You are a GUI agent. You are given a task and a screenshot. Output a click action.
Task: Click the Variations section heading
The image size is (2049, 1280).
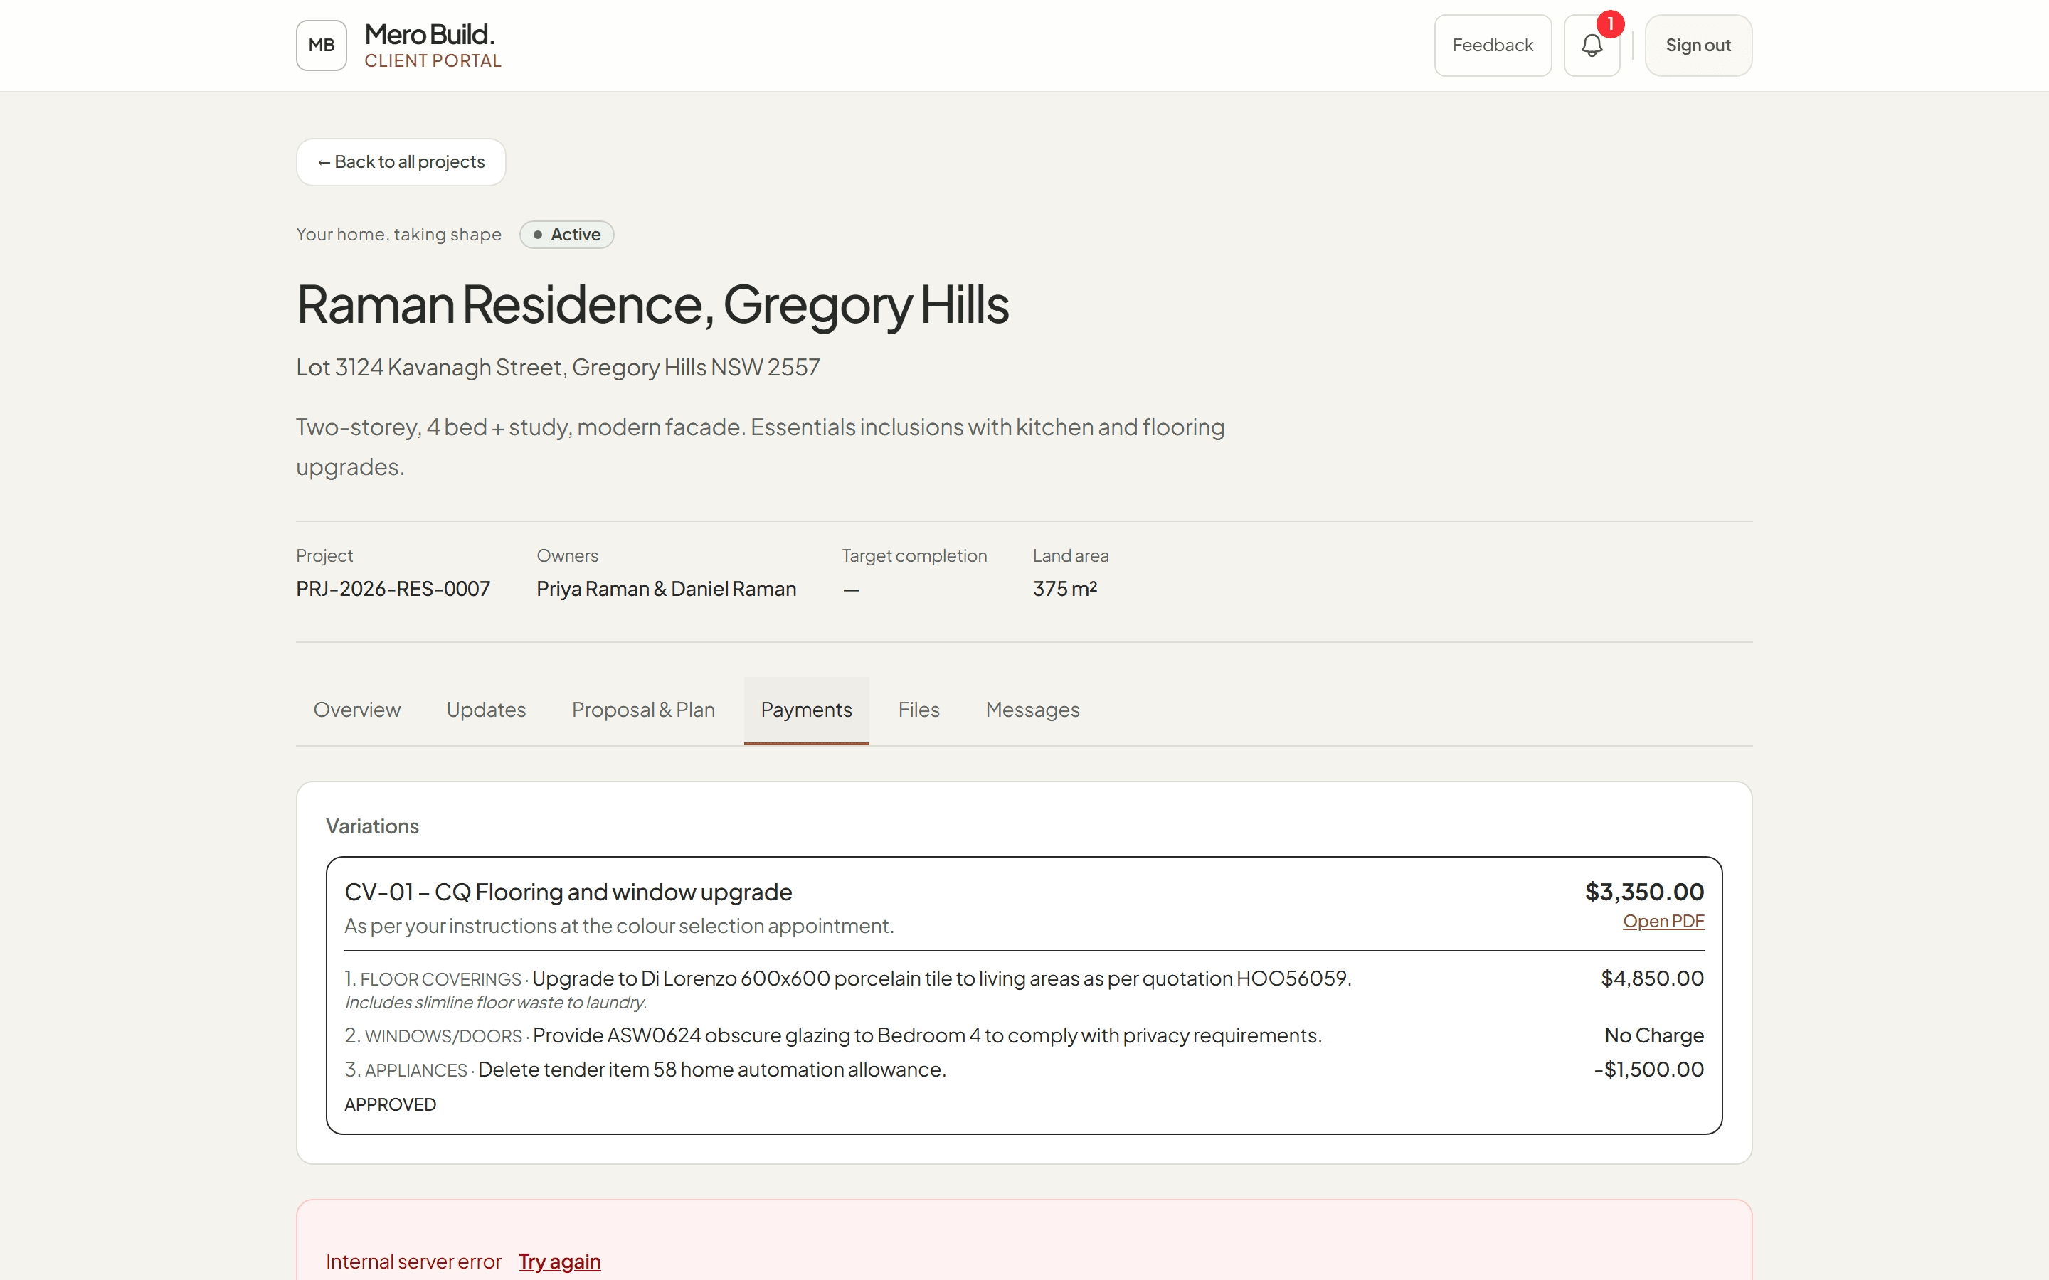coord(373,826)
